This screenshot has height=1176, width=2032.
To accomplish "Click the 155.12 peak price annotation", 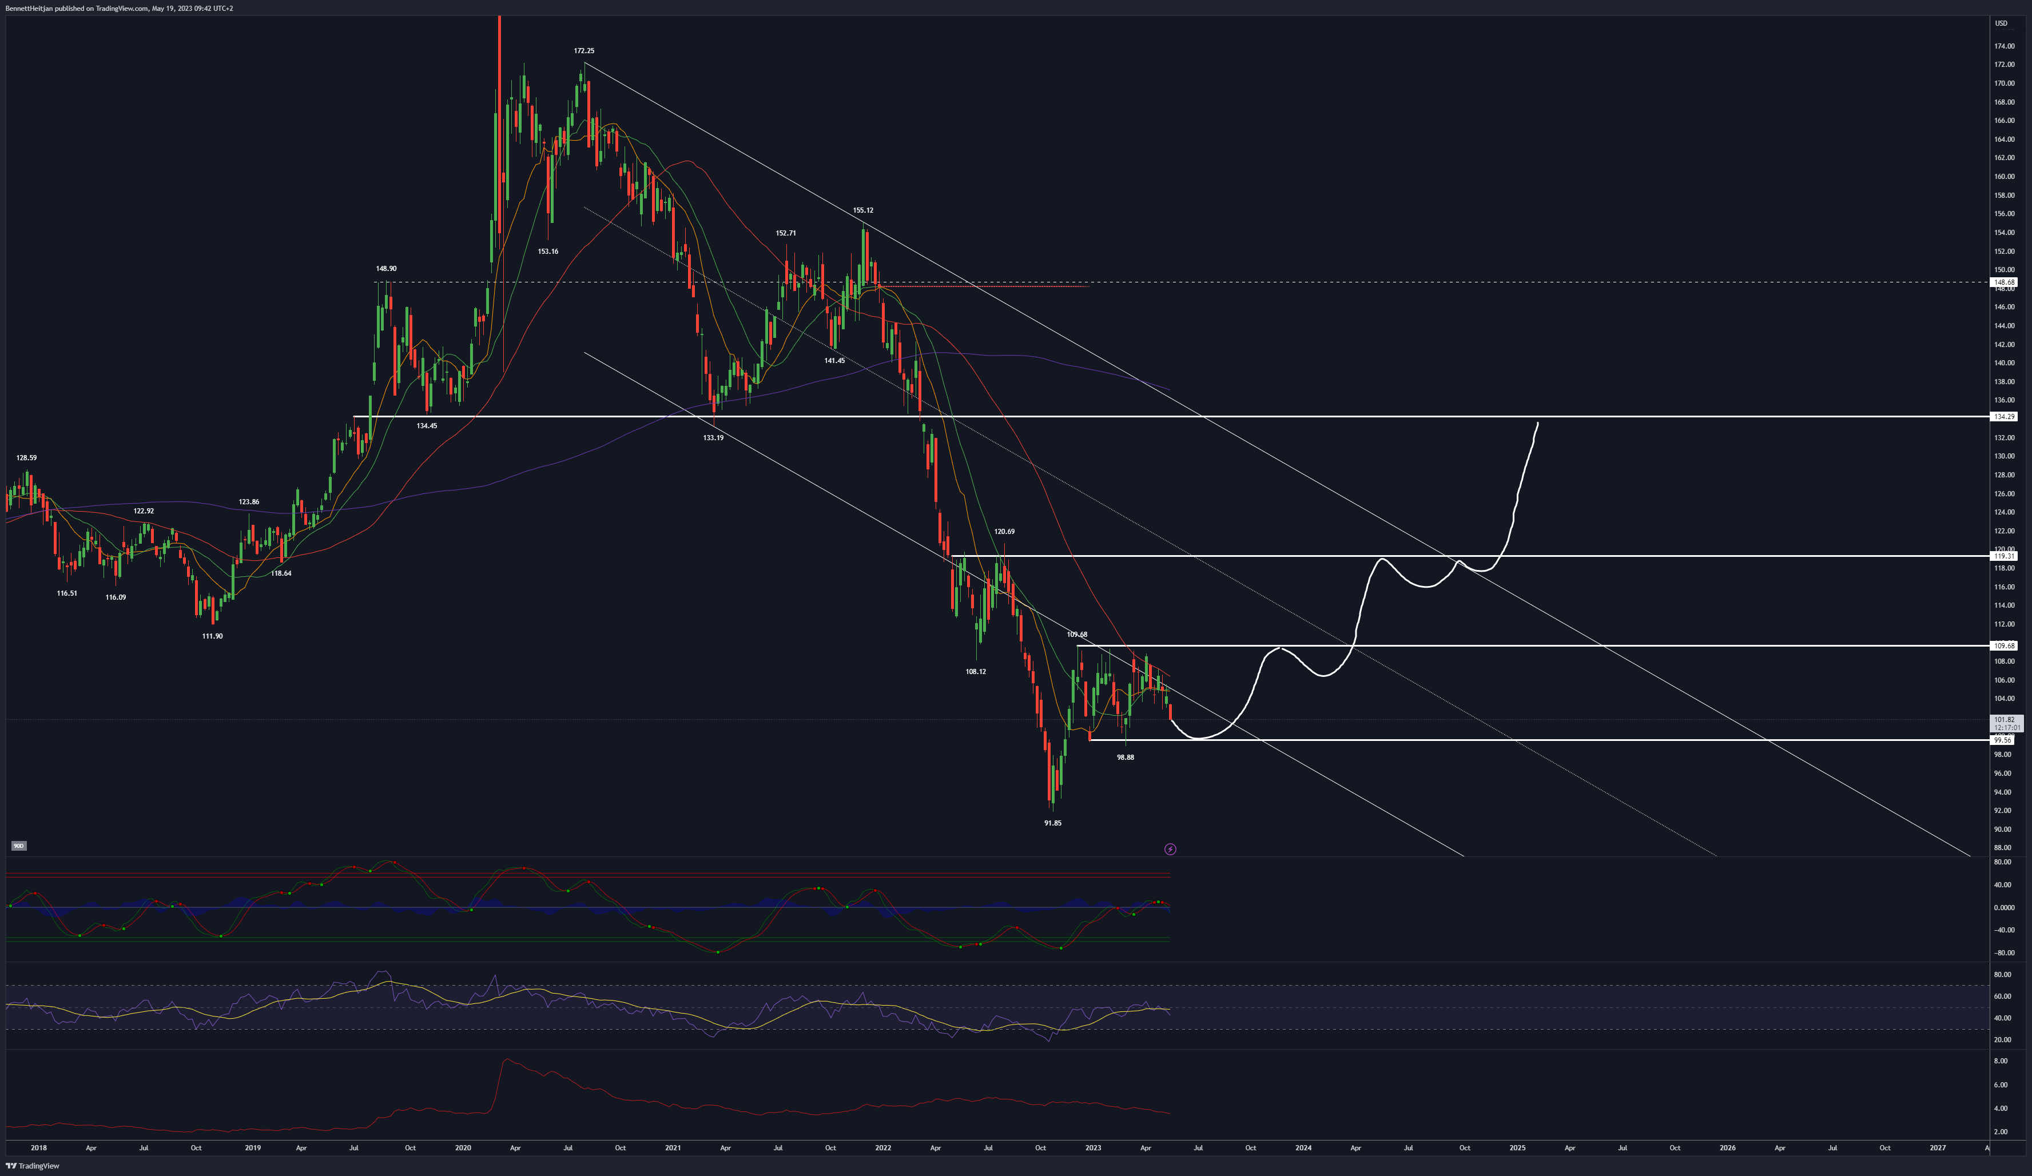I will pyautogui.click(x=863, y=210).
